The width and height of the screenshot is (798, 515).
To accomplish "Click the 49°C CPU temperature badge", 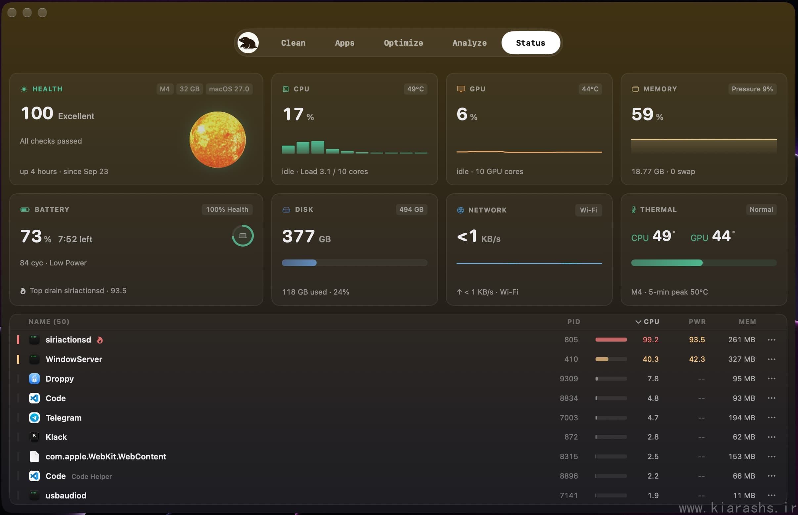I will (415, 89).
